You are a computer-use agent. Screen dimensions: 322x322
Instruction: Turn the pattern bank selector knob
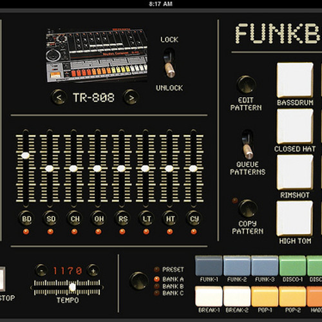pos(139,281)
